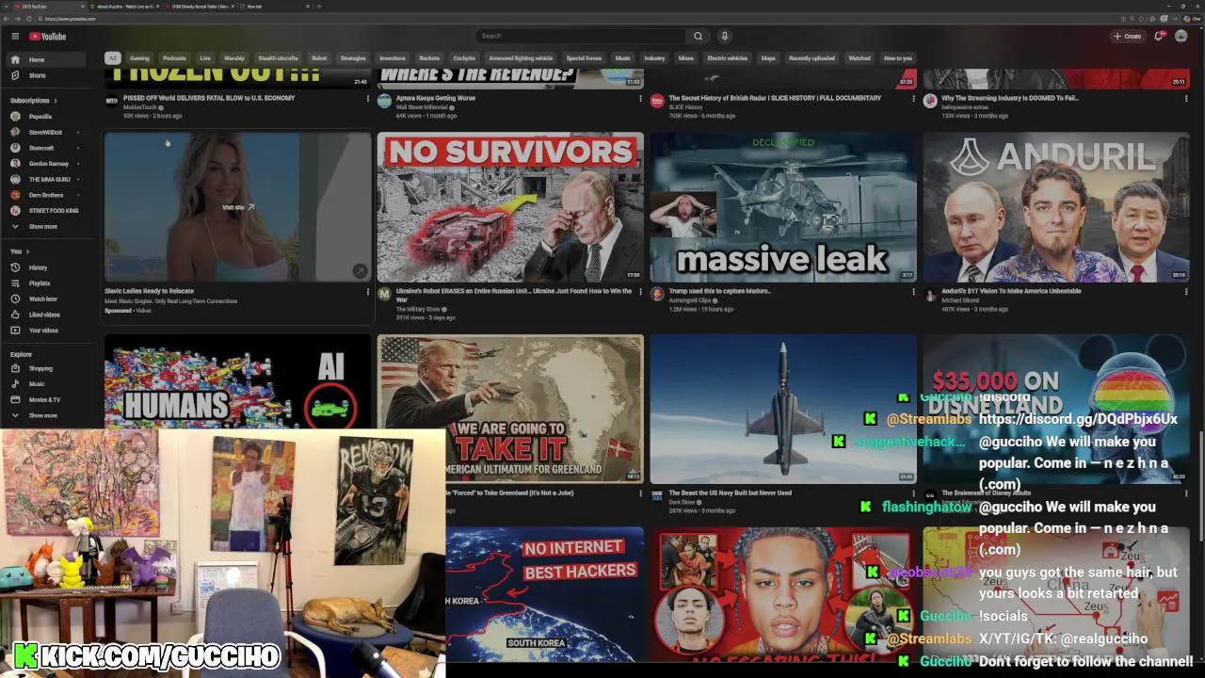Select the Podcasts filter chip

point(174,58)
